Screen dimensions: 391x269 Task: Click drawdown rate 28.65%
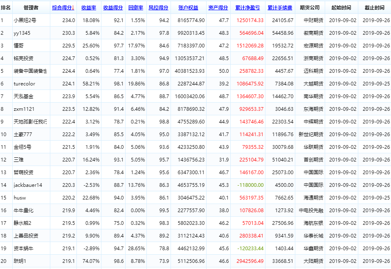tap(137, 249)
